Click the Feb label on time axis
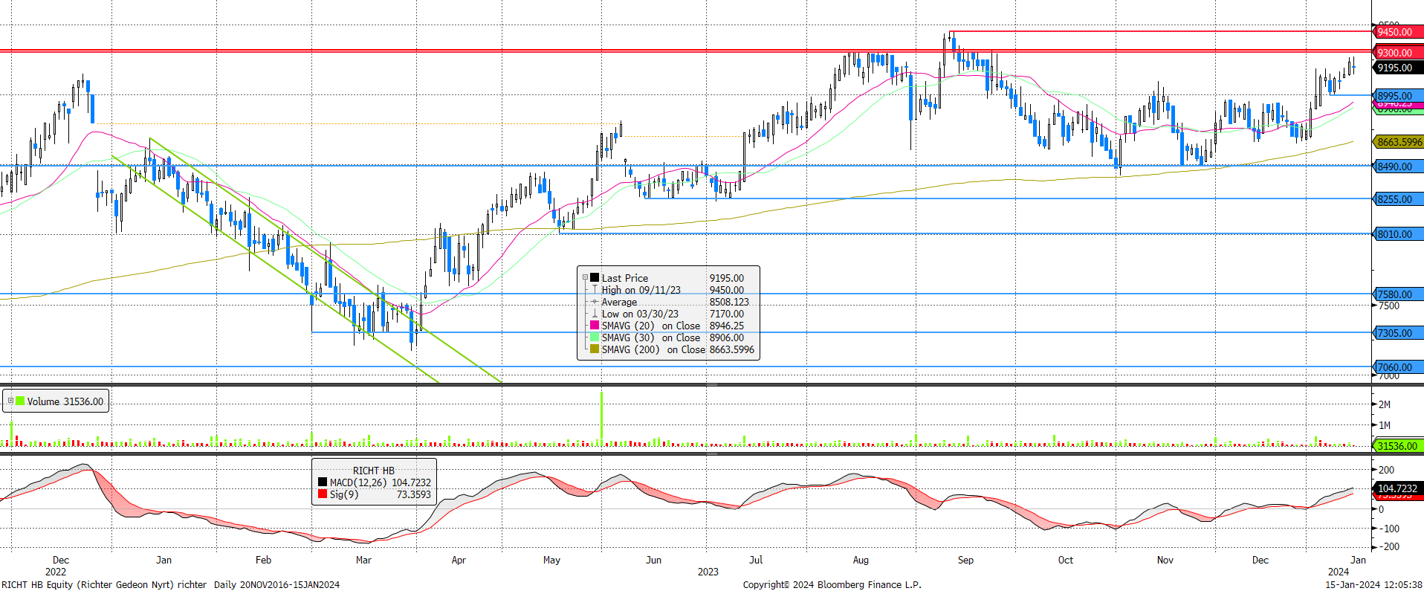 (x=263, y=560)
